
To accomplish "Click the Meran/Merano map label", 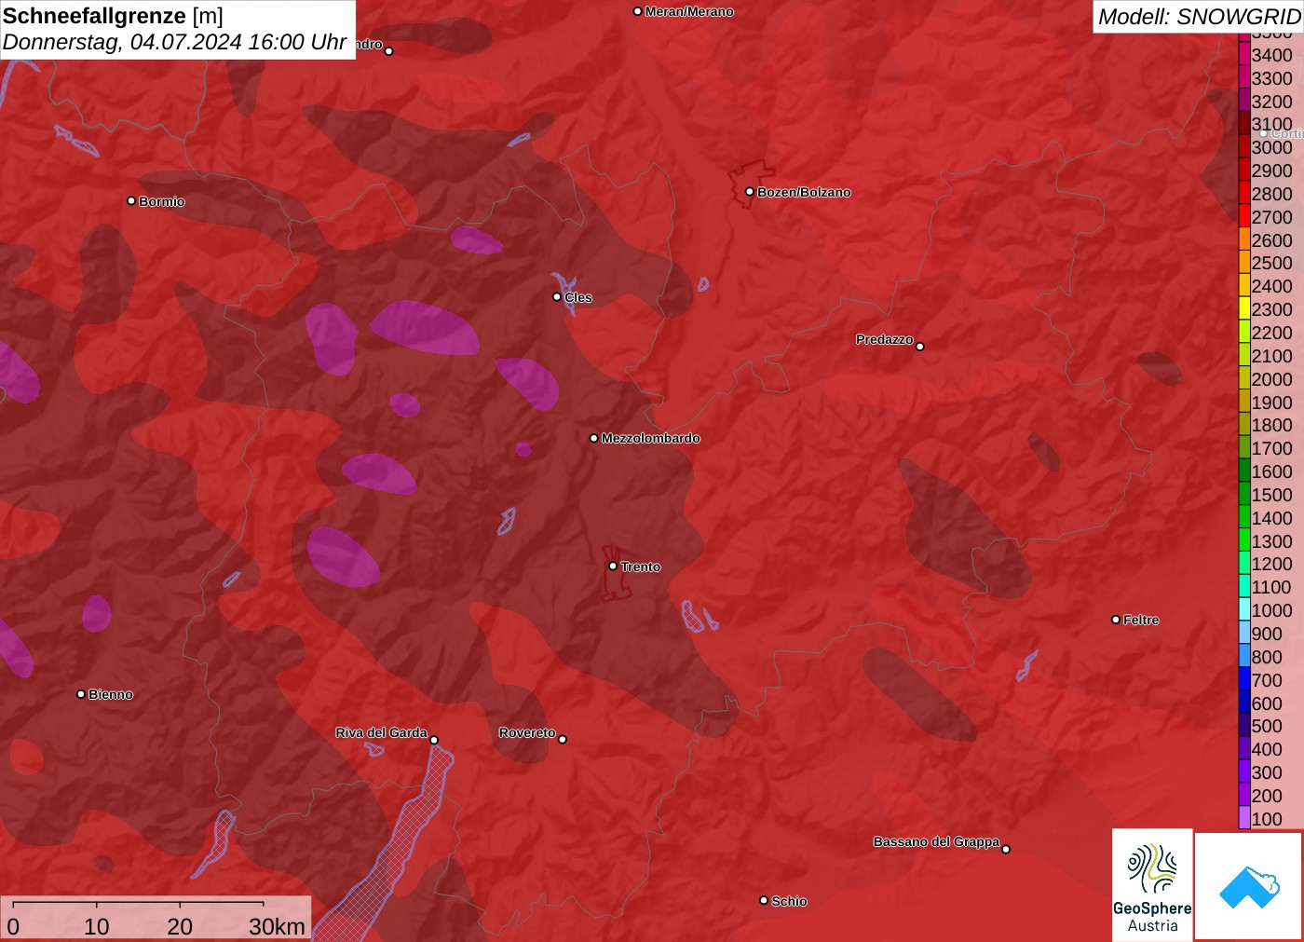I will click(689, 11).
